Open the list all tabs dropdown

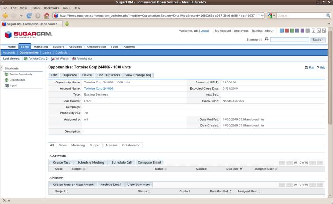(329, 24)
